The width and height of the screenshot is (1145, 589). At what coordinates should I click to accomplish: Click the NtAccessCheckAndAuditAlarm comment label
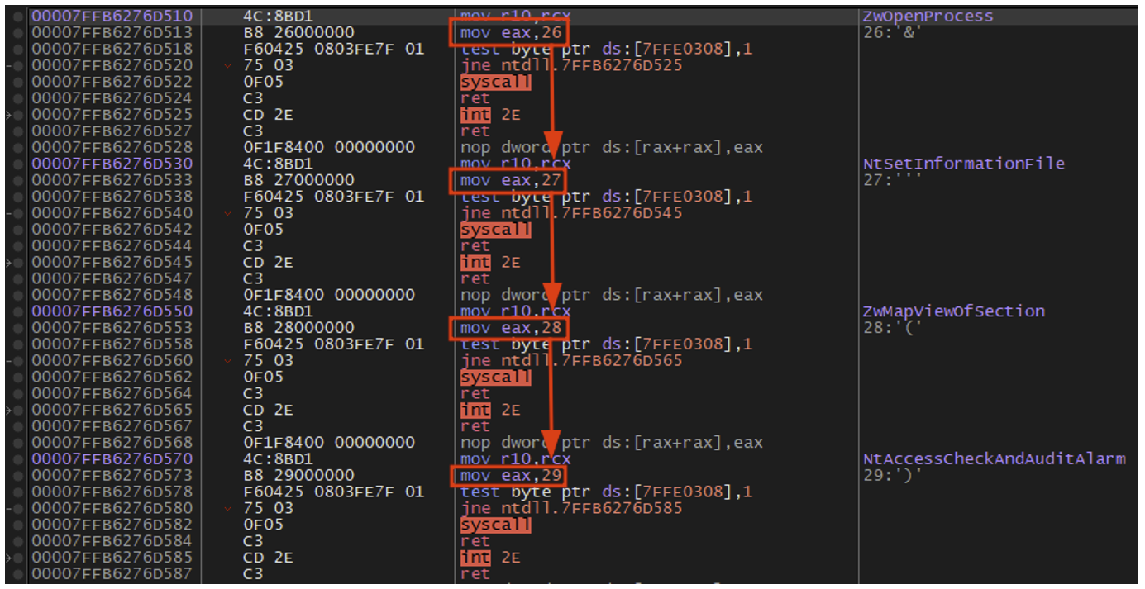994,459
